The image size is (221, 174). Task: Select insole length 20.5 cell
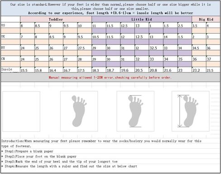pos(142,70)
